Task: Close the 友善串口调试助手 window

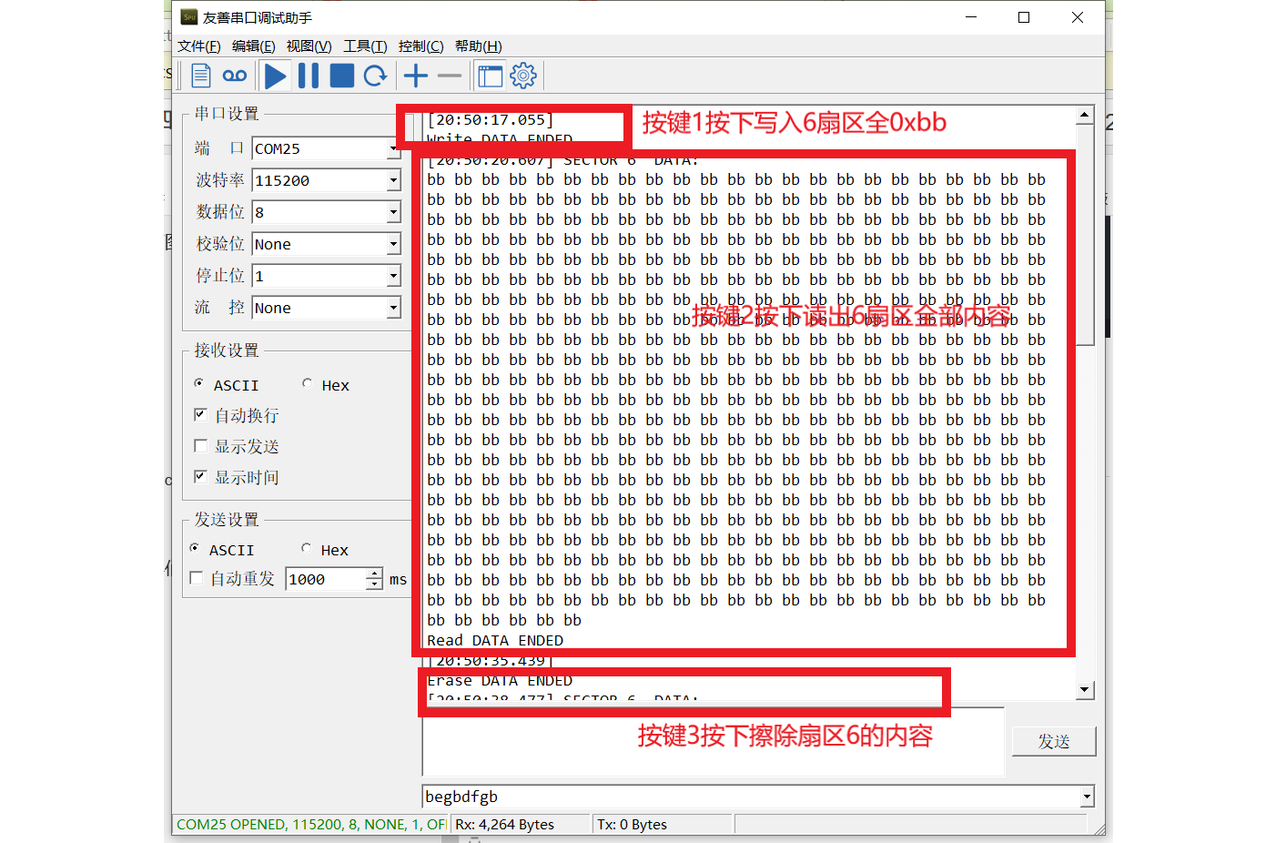Action: coord(1078,17)
